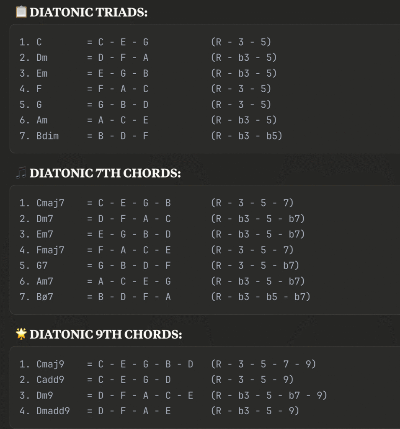Click the Bdim chord name in triads list
Viewport: 400px width, 429px height.
(x=48, y=136)
